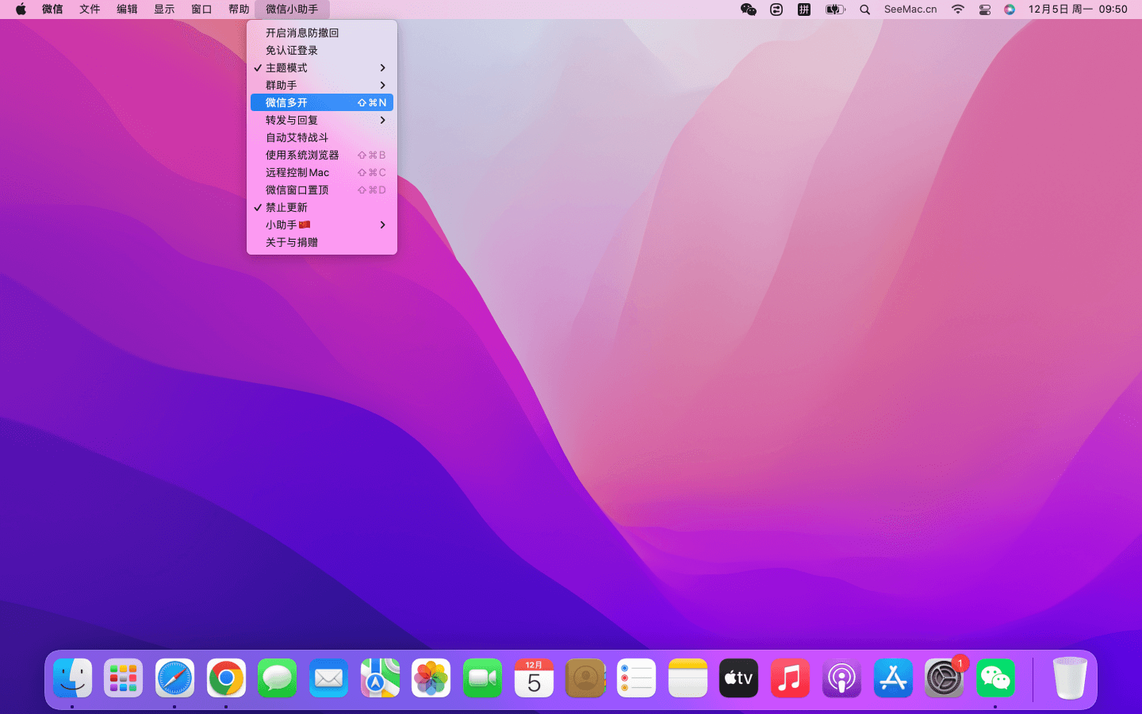
Task: Click the WeChat status icon in menu bar
Action: click(x=748, y=10)
